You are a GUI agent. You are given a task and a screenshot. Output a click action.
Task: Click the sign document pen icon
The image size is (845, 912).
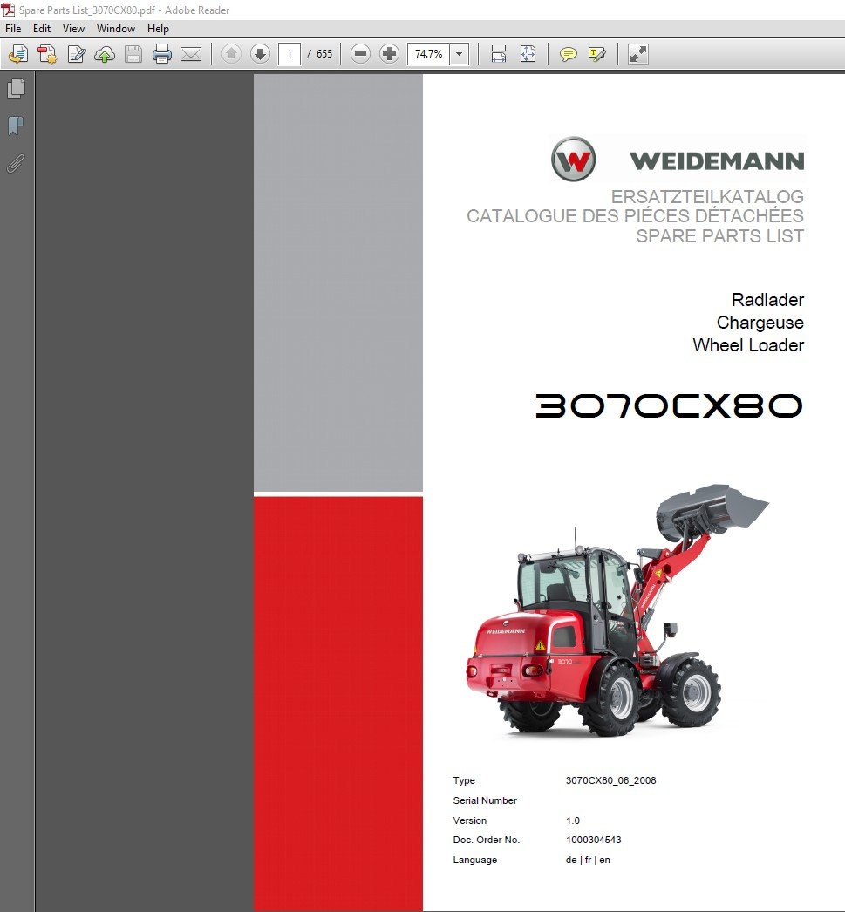(x=76, y=54)
